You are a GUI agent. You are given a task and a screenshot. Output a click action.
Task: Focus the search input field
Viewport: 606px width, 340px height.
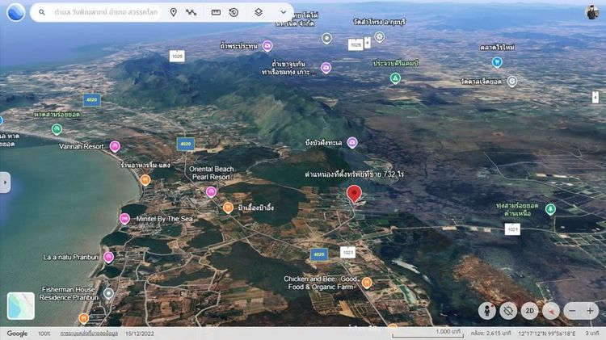pos(106,12)
